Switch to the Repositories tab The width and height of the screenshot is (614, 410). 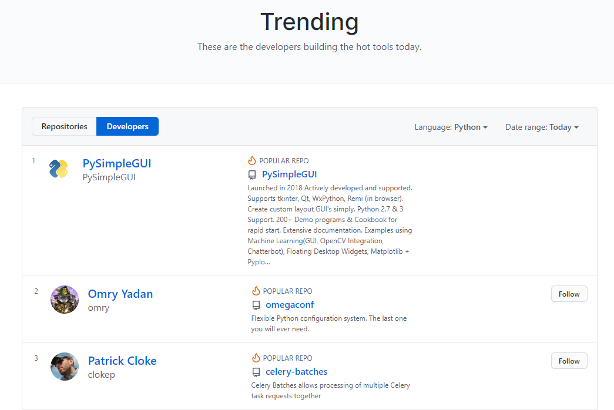64,126
